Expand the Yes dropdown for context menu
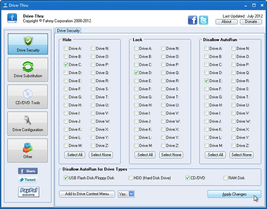The width and height of the screenshot is (267, 209). [131, 194]
